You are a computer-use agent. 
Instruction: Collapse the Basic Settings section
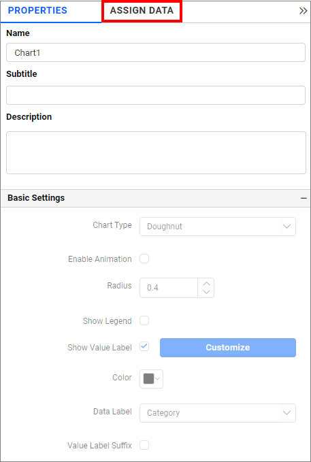point(304,198)
